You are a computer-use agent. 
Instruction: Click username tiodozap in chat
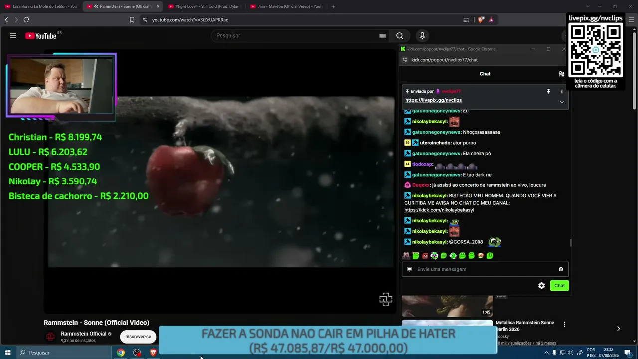(x=422, y=164)
